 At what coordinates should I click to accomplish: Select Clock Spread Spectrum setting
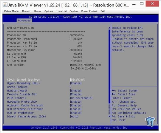[x=24, y=80]
